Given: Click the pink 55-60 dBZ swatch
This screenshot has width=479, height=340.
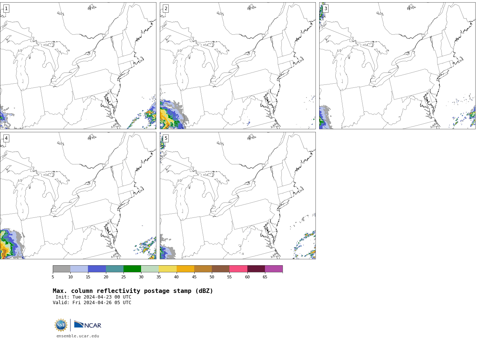Looking at the screenshot, I should pos(238,269).
